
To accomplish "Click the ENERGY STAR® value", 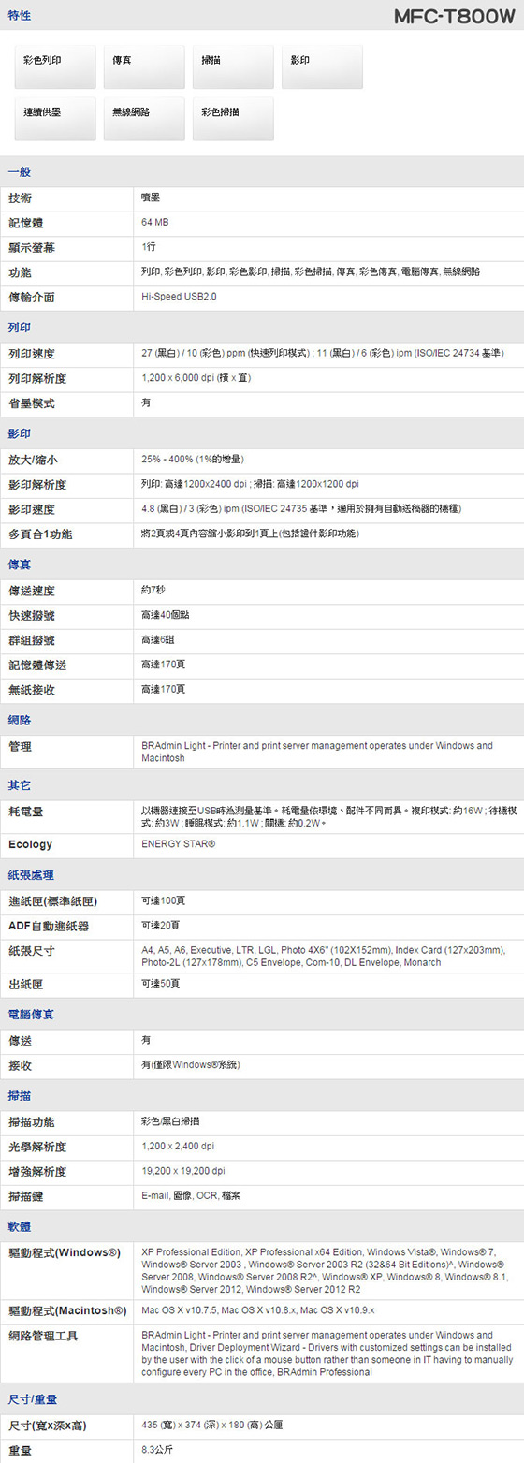I will click(179, 844).
